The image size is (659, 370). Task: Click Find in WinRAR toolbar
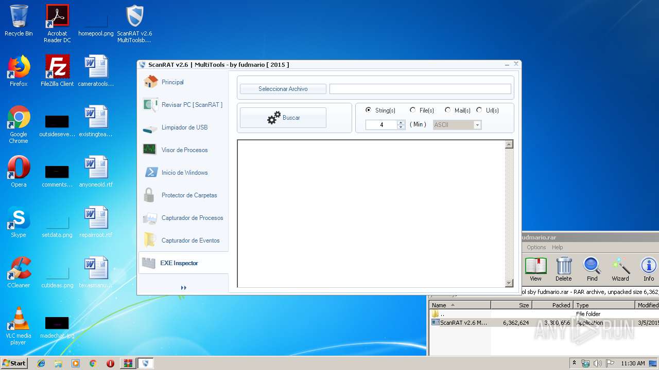[592, 269]
